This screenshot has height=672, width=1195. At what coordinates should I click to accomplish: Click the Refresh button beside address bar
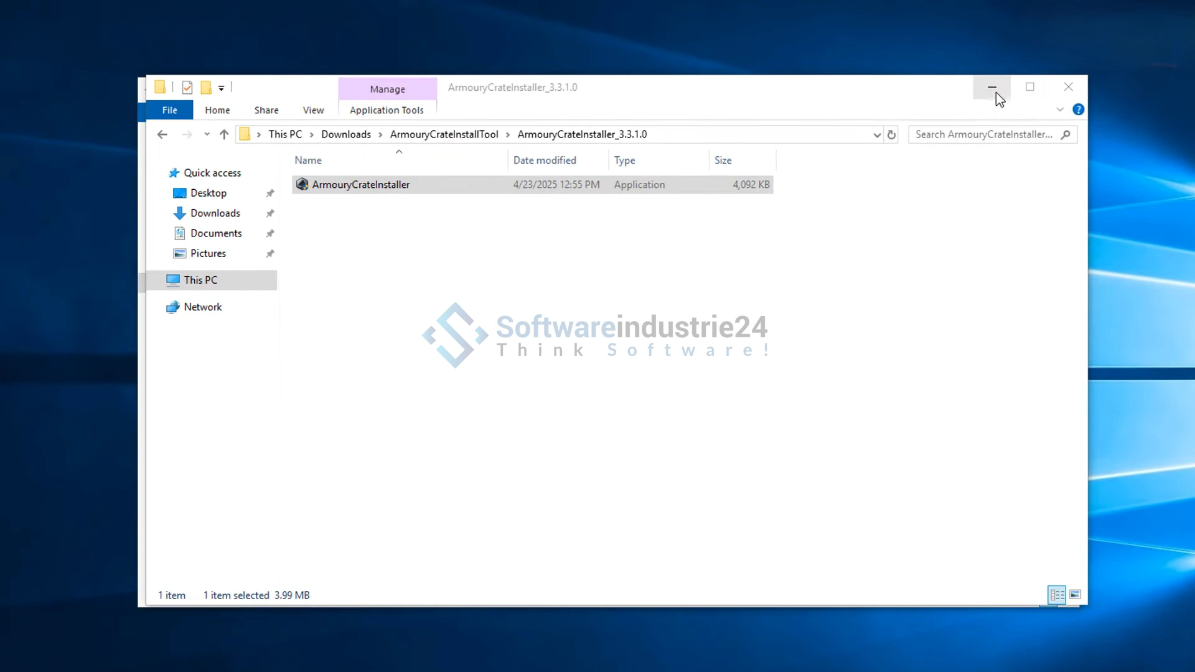coord(891,134)
